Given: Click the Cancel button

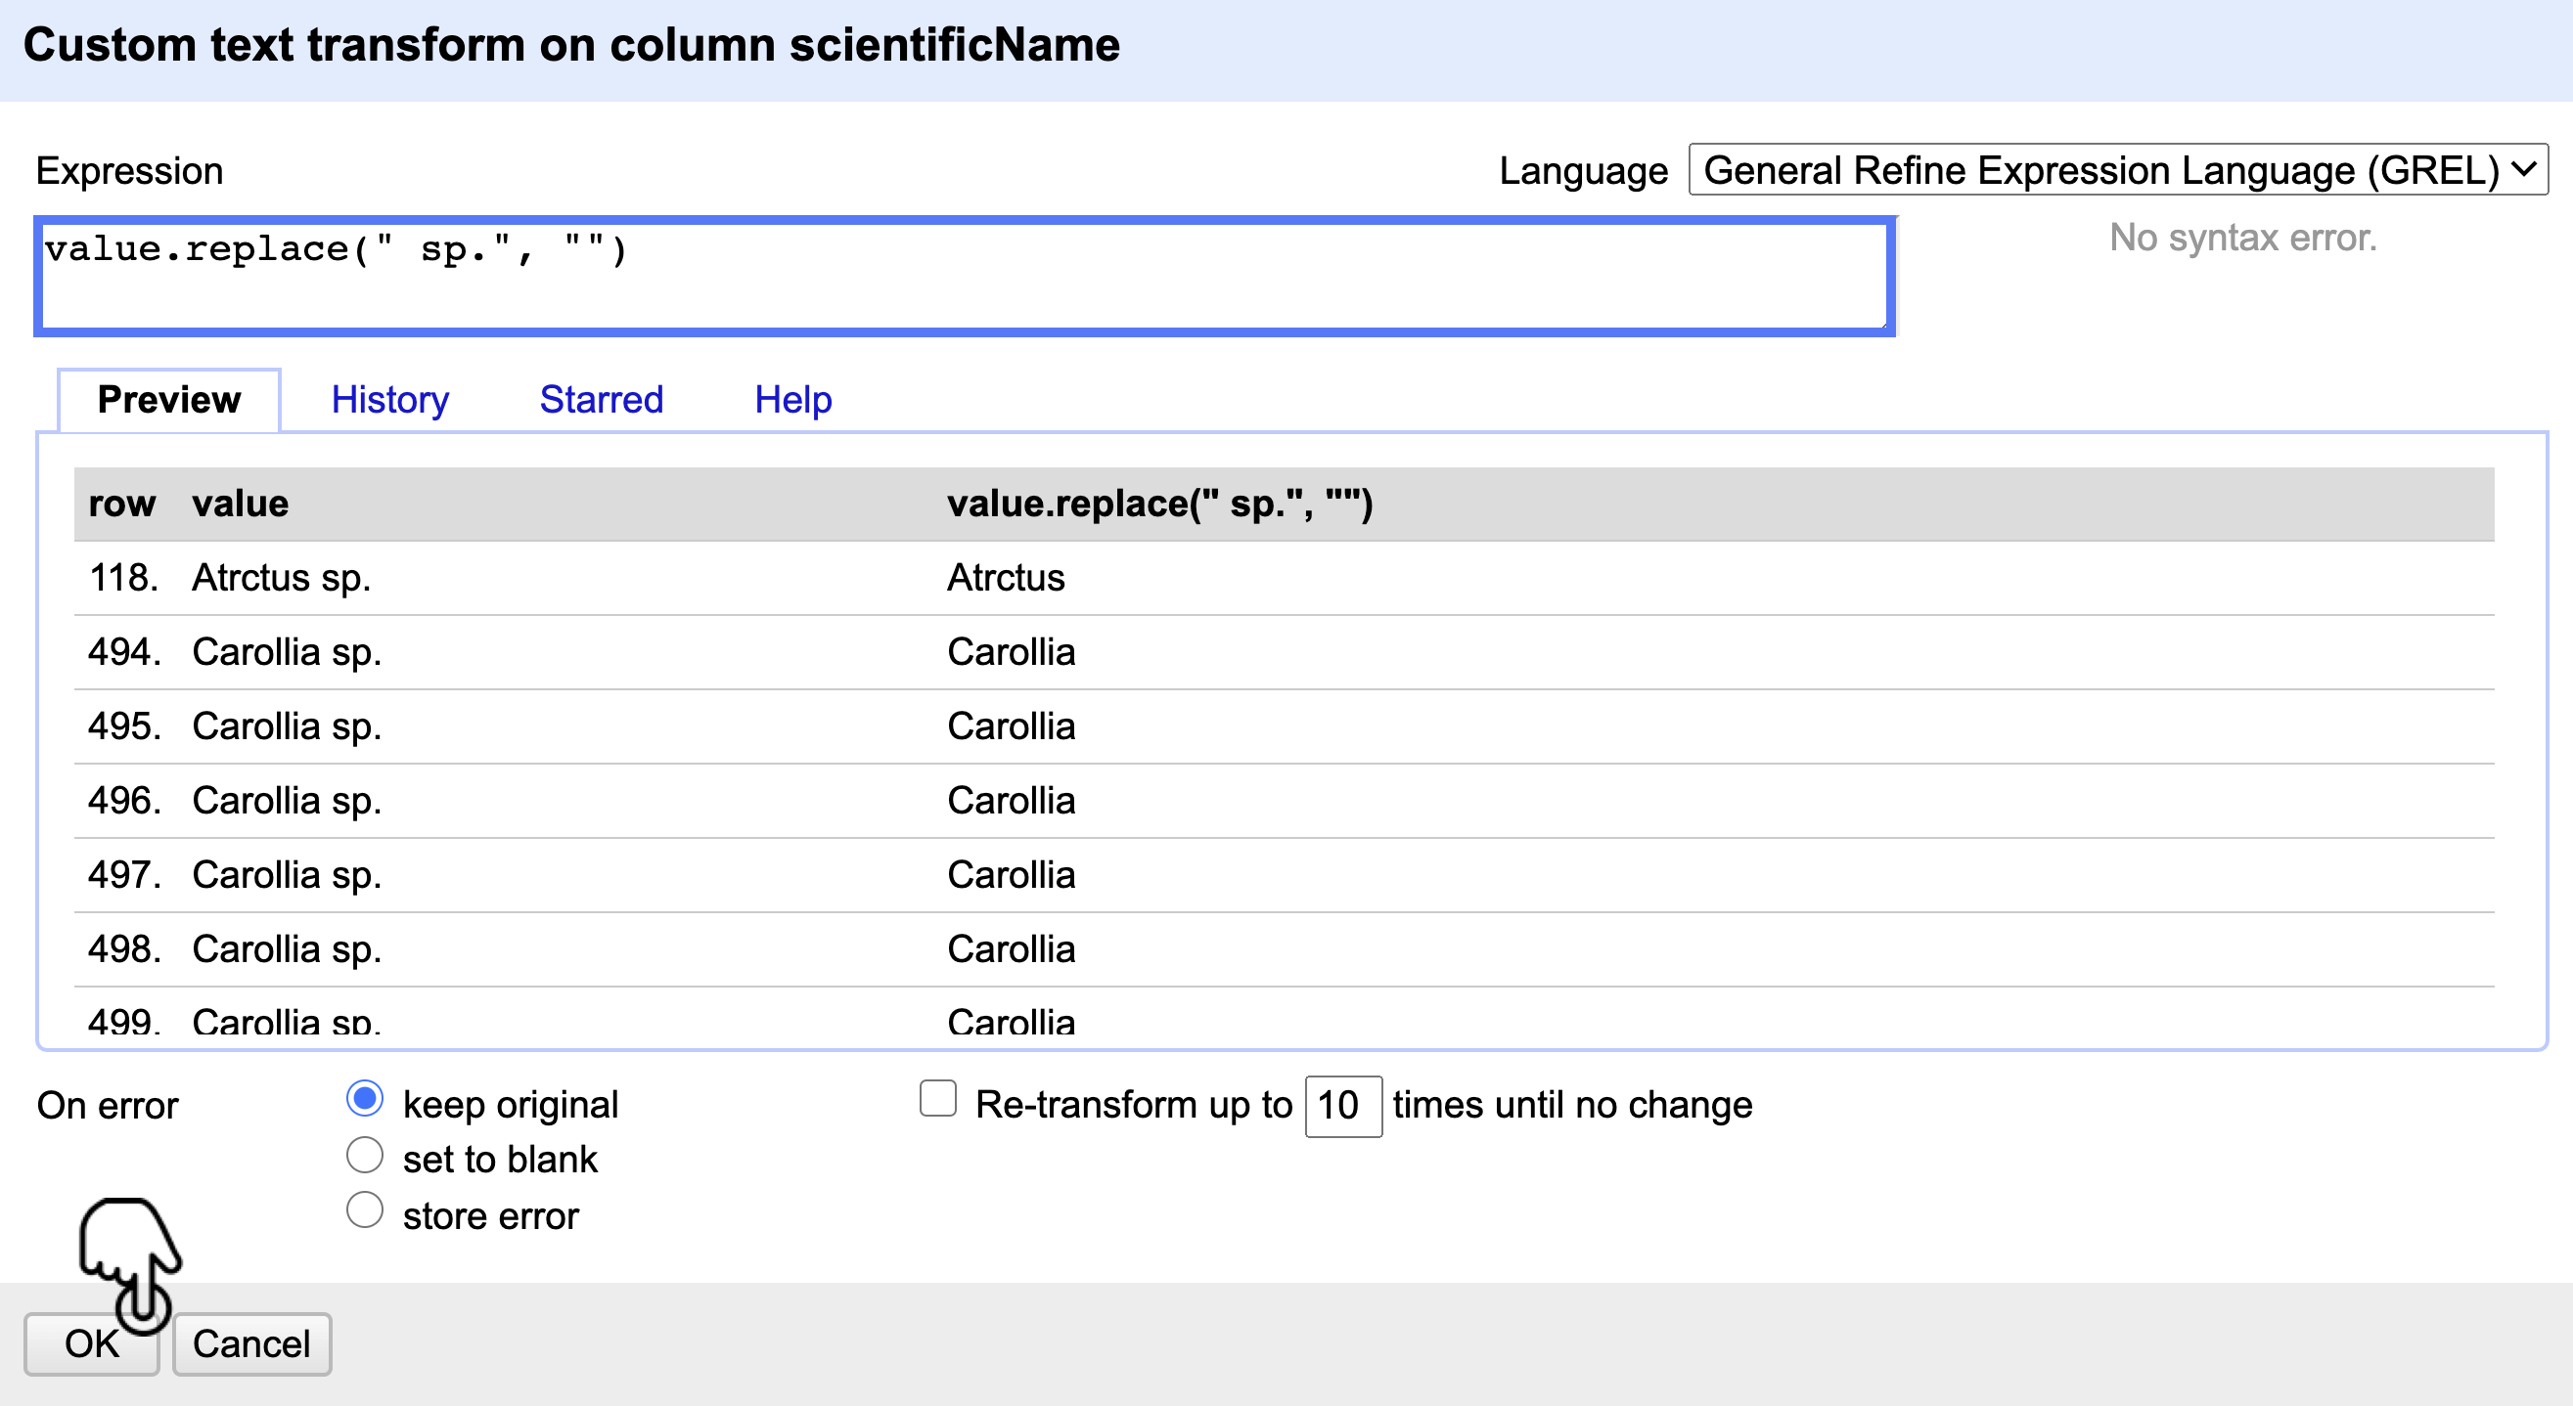Looking at the screenshot, I should tap(251, 1344).
